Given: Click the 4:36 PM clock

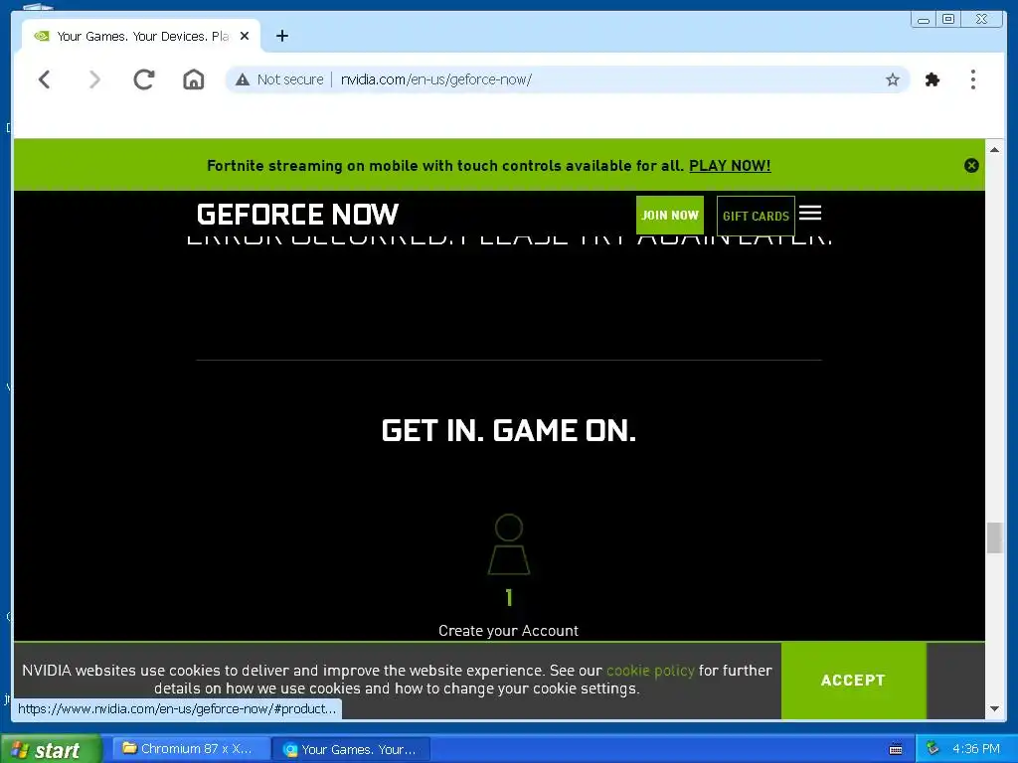Looking at the screenshot, I should pos(976,749).
